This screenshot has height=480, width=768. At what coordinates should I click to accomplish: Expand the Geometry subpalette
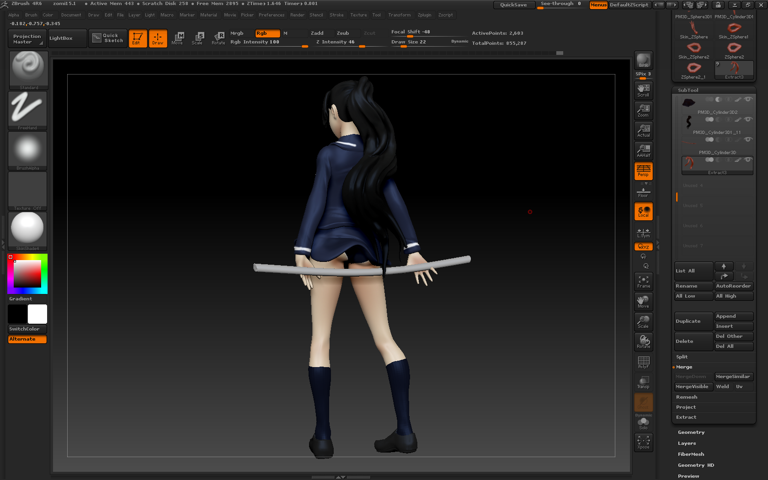pos(691,432)
